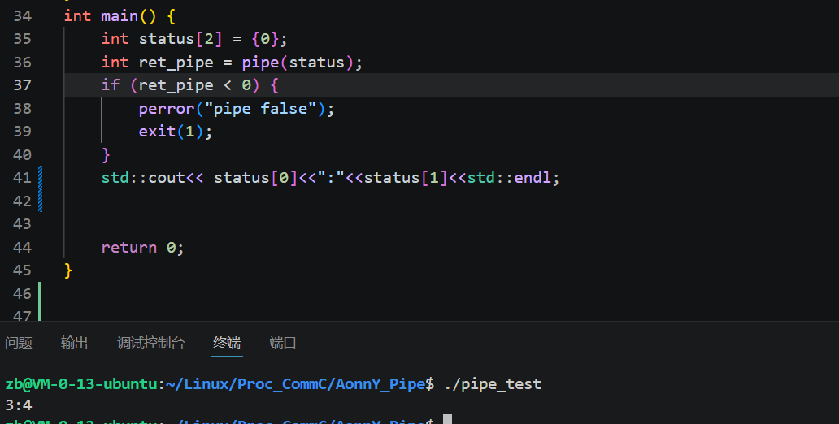Open the 端口 ports tab
This screenshot has height=424, width=839.
click(x=283, y=343)
